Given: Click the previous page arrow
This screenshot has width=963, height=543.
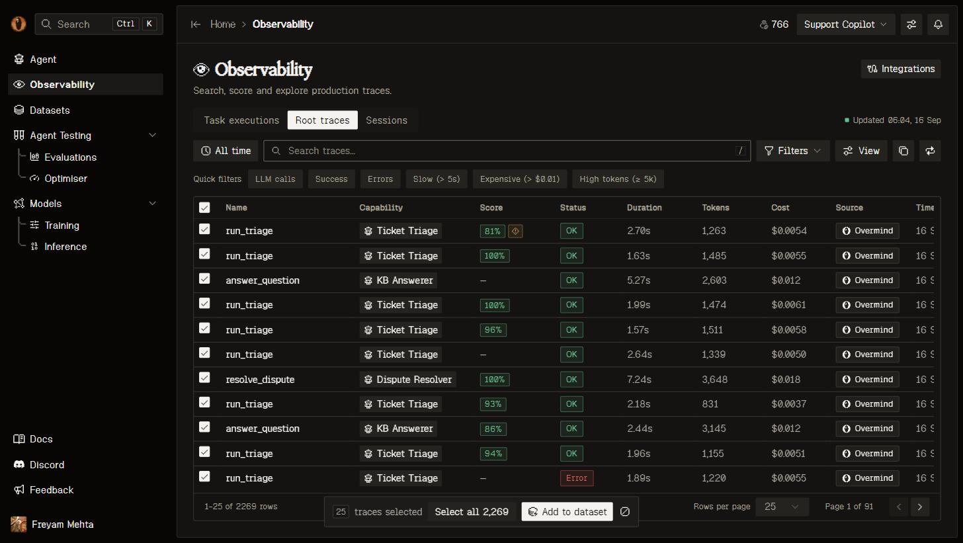Looking at the screenshot, I should tap(898, 507).
